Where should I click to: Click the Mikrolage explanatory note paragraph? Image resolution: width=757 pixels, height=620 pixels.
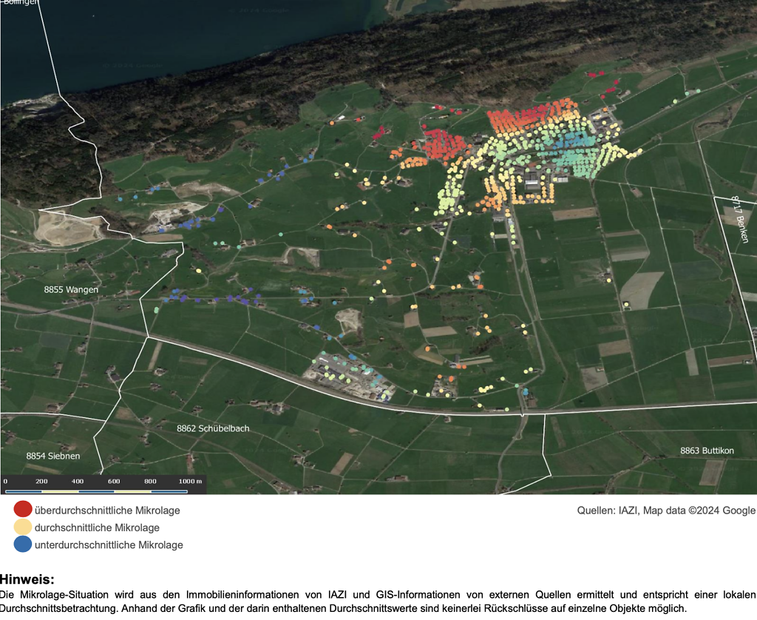click(378, 602)
